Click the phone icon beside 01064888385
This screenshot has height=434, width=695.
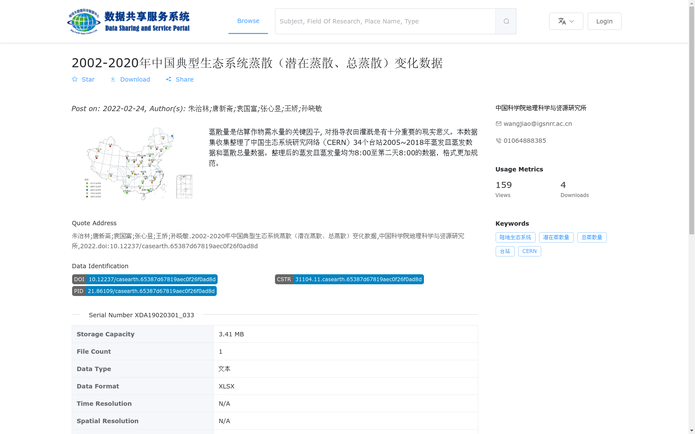[x=499, y=141]
